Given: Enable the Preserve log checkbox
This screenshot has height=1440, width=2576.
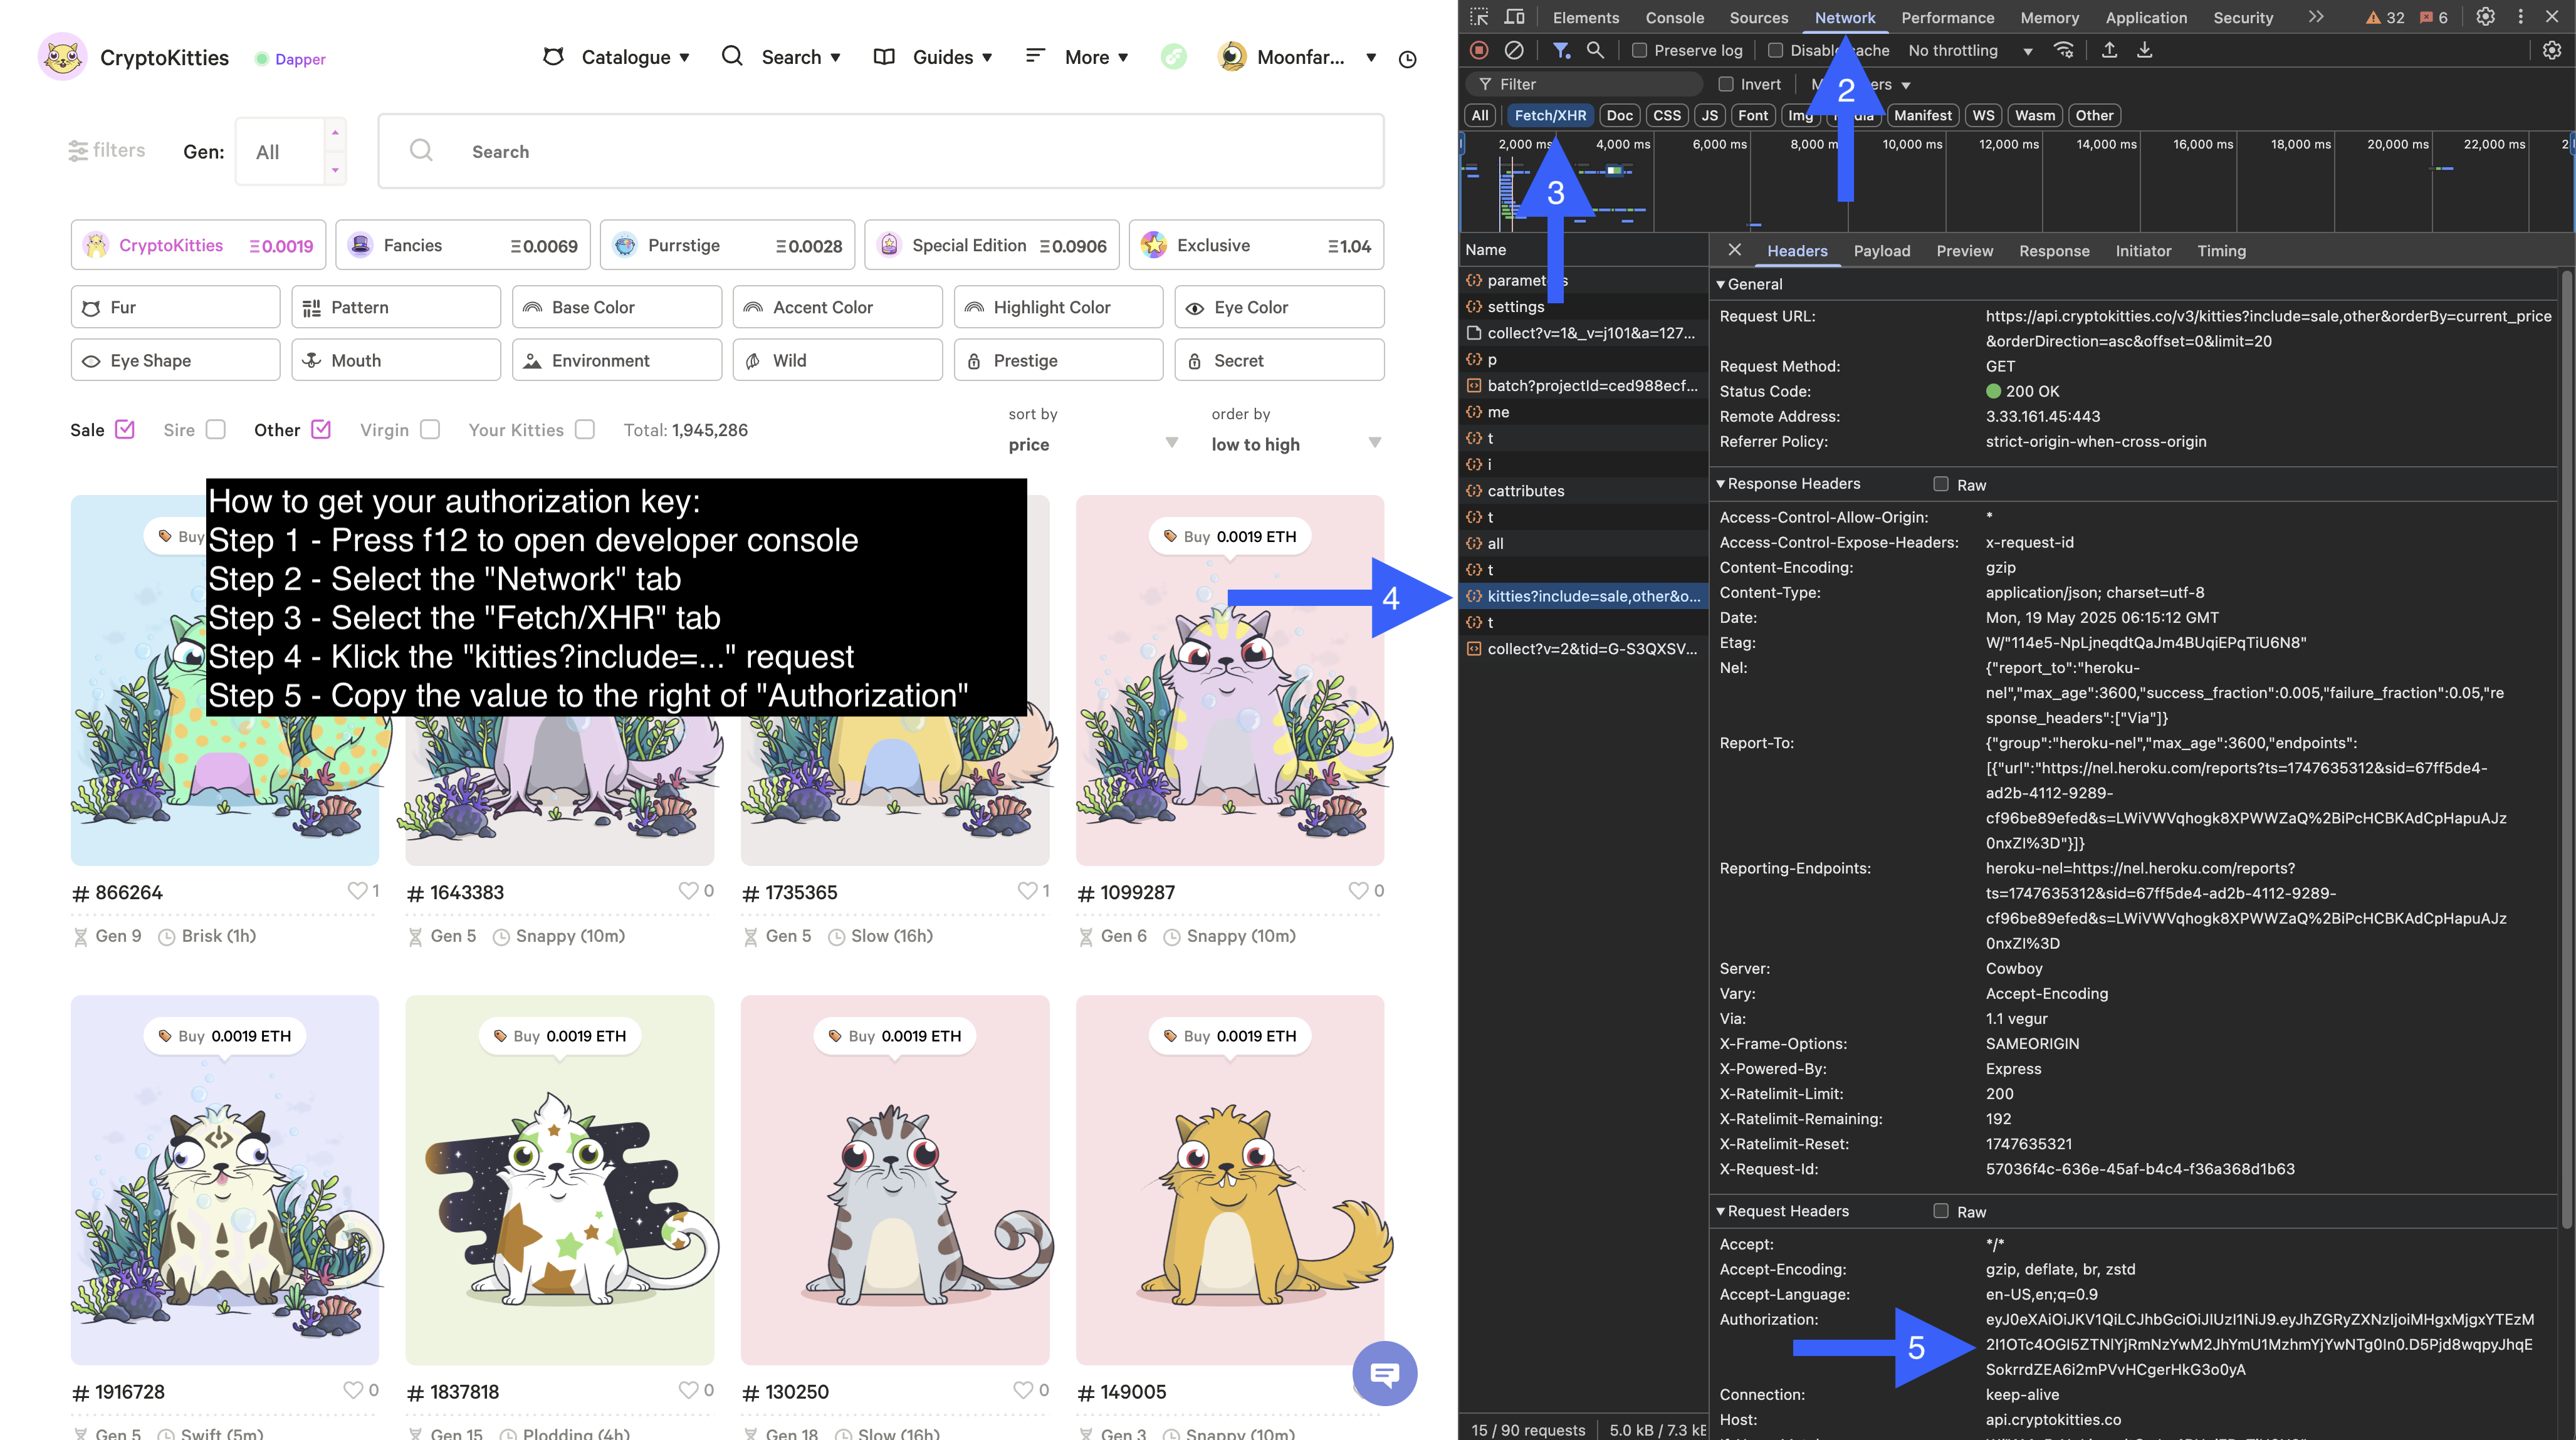Looking at the screenshot, I should (x=1640, y=50).
